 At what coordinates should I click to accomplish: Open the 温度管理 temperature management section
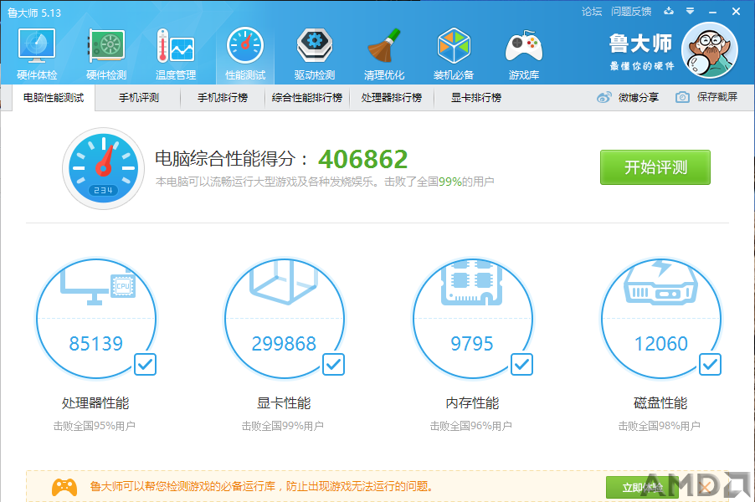tap(175, 54)
